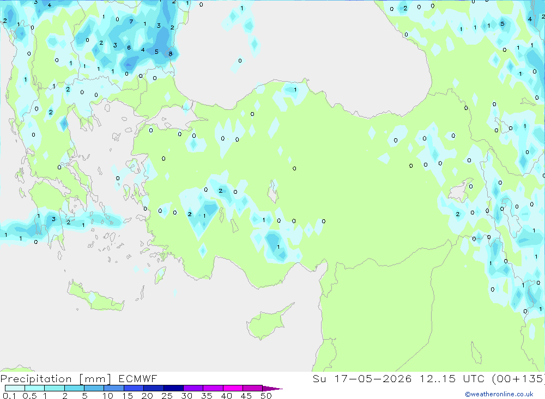
Task: Click the 20–25 mm legend color swatch
Action: (154, 388)
